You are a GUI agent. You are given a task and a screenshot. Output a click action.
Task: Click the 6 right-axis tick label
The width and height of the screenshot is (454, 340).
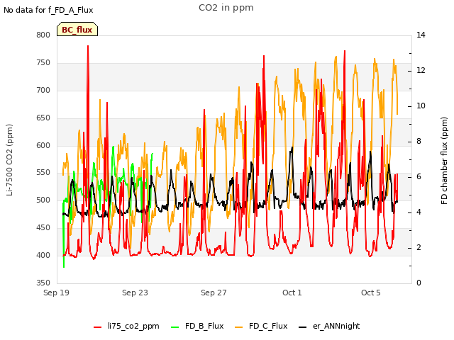click(419, 176)
